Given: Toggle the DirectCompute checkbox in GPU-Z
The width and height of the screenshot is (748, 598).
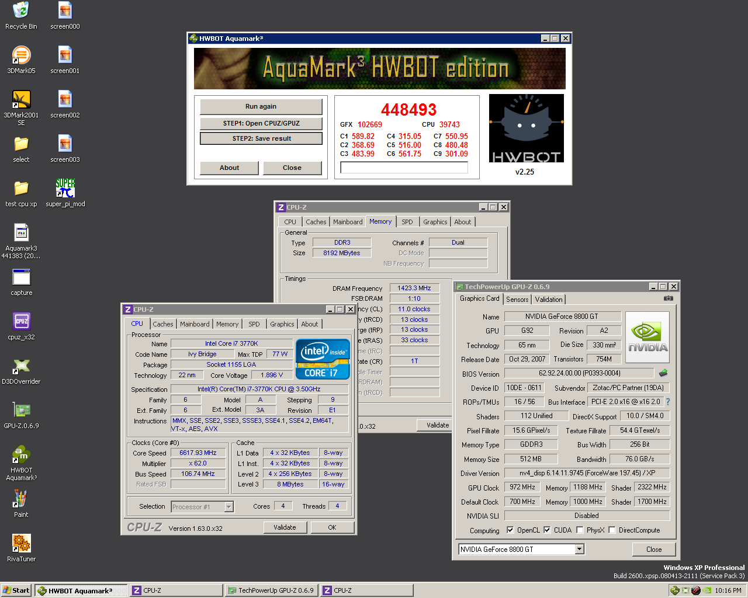Looking at the screenshot, I should point(612,530).
